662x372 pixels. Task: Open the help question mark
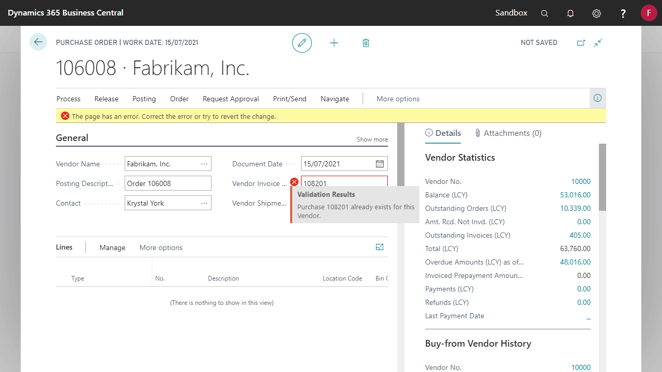tap(623, 13)
